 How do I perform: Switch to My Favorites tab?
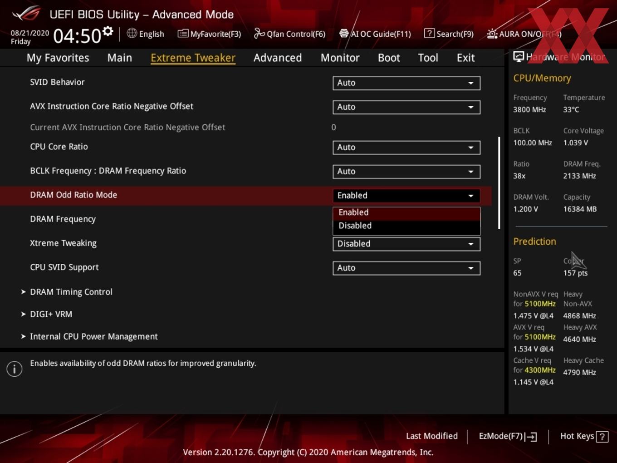click(58, 58)
